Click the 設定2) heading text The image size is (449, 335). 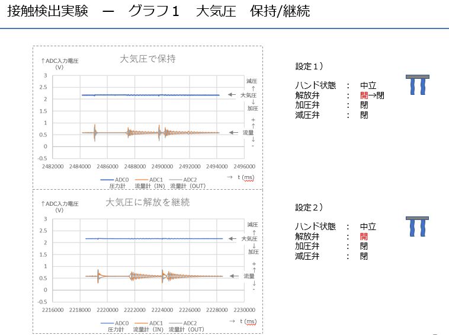(309, 207)
